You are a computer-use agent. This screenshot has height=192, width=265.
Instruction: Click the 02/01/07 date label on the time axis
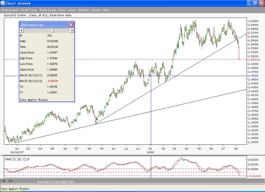point(17,152)
